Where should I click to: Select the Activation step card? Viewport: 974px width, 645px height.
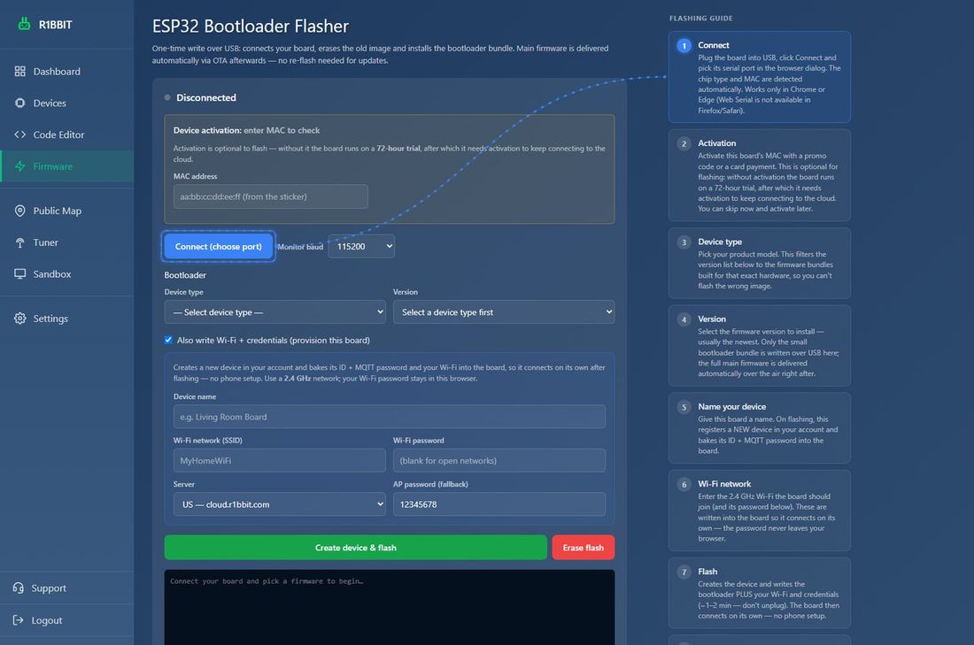(x=759, y=175)
